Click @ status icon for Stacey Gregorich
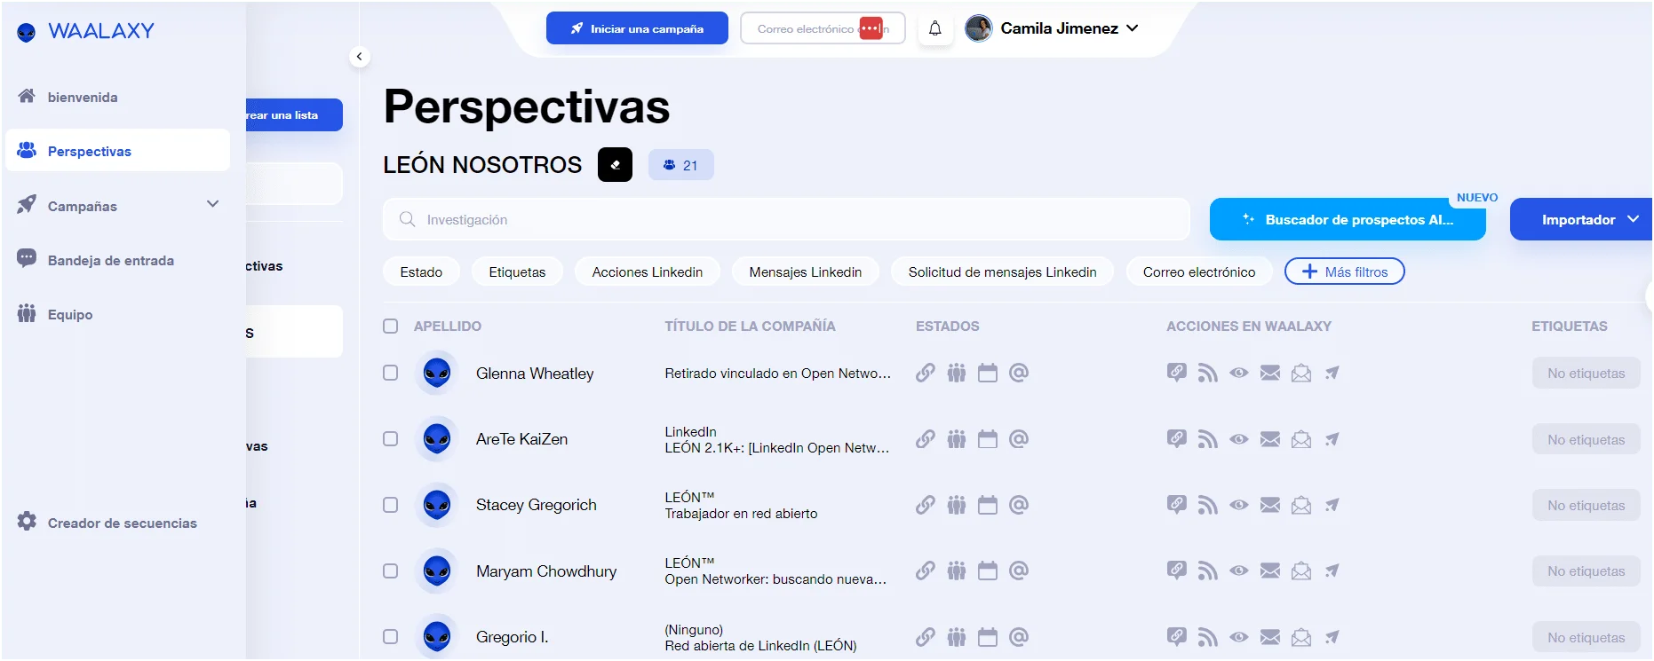The height and width of the screenshot is (661, 1654). 1019,505
